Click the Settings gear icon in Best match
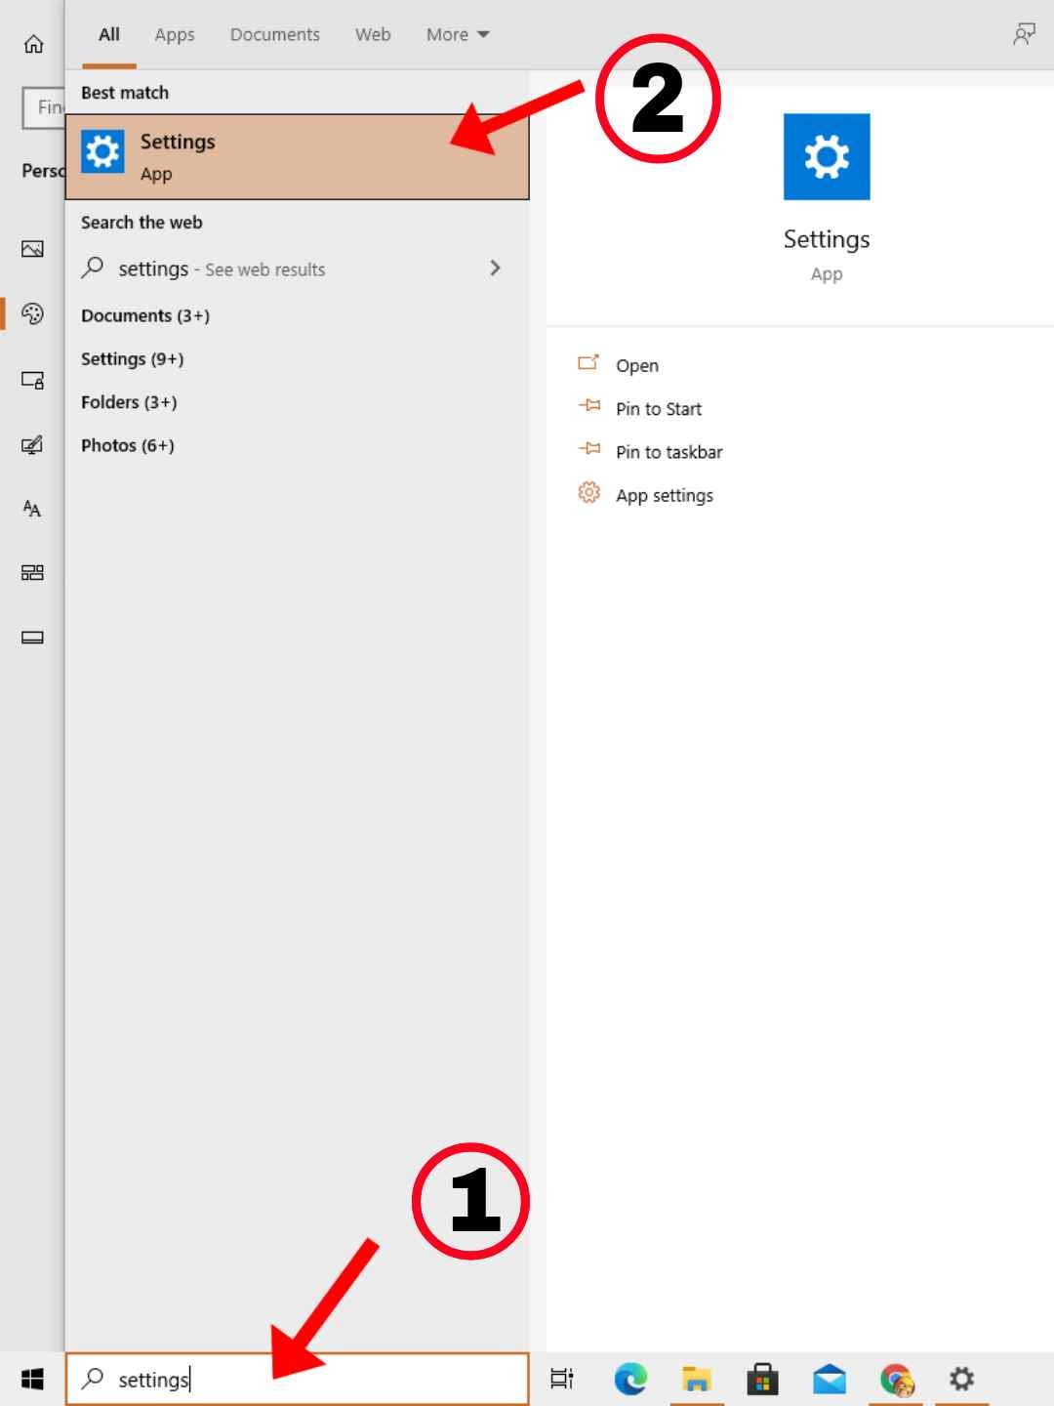1054x1406 pixels. pos(102,151)
